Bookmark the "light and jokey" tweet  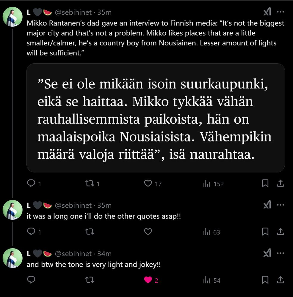pyautogui.click(x=265, y=280)
